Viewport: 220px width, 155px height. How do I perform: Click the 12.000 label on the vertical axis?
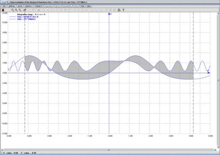click(x=5, y=13)
